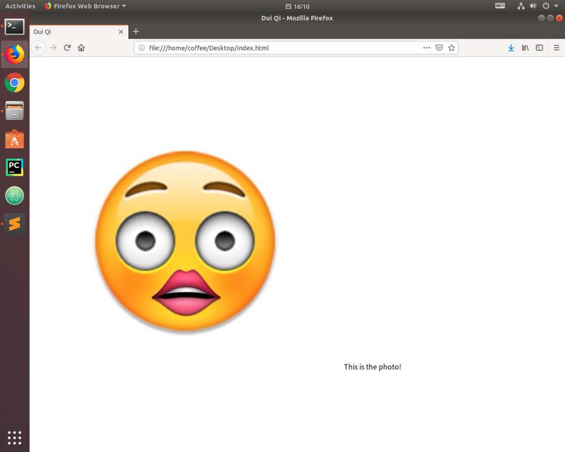Launch PyCharm from the dock
The image size is (565, 452).
15,167
